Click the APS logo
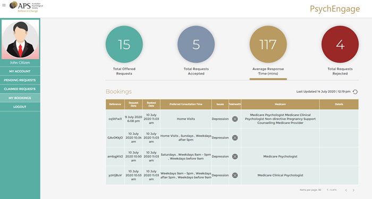Viewport: 372px width, 199px height. click(26, 6)
